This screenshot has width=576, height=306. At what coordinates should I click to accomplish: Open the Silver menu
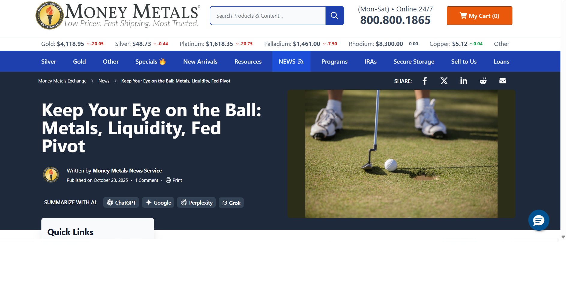(49, 61)
